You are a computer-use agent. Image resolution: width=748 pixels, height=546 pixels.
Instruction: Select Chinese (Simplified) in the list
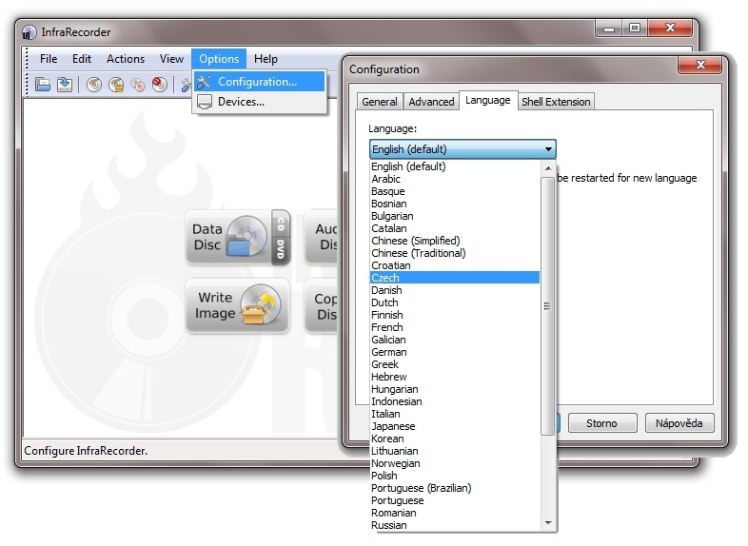455,241
